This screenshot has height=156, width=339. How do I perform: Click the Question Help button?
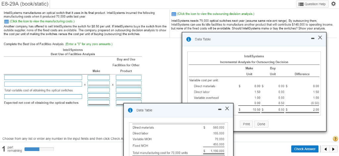[x=313, y=4]
